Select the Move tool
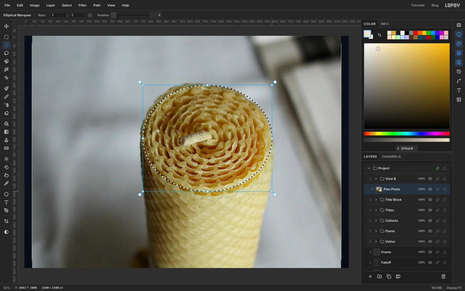The height and width of the screenshot is (291, 465). pyautogui.click(x=6, y=26)
